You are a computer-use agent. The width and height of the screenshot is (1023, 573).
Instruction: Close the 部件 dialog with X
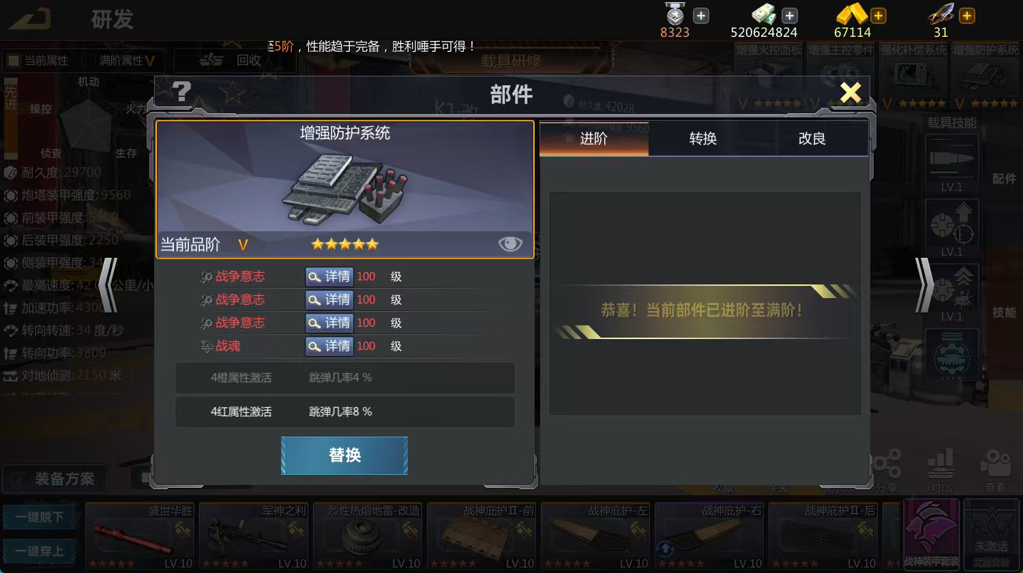850,92
